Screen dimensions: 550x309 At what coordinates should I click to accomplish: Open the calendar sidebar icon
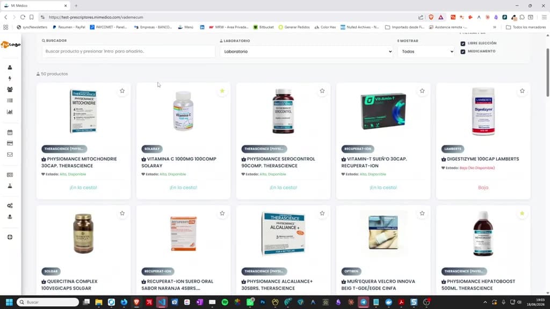(x=10, y=133)
